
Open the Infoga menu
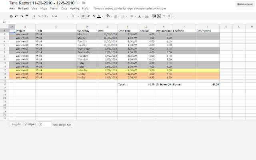[43, 8]
